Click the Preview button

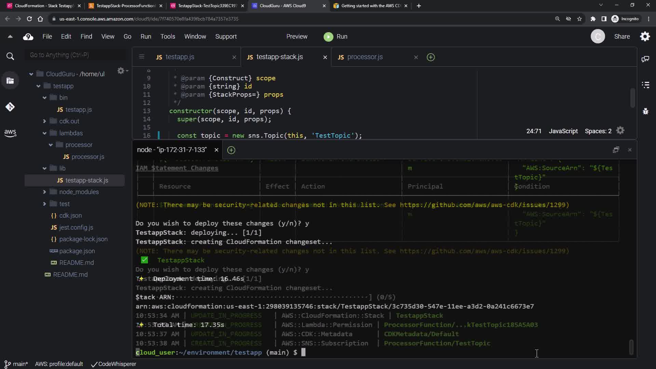[297, 37]
